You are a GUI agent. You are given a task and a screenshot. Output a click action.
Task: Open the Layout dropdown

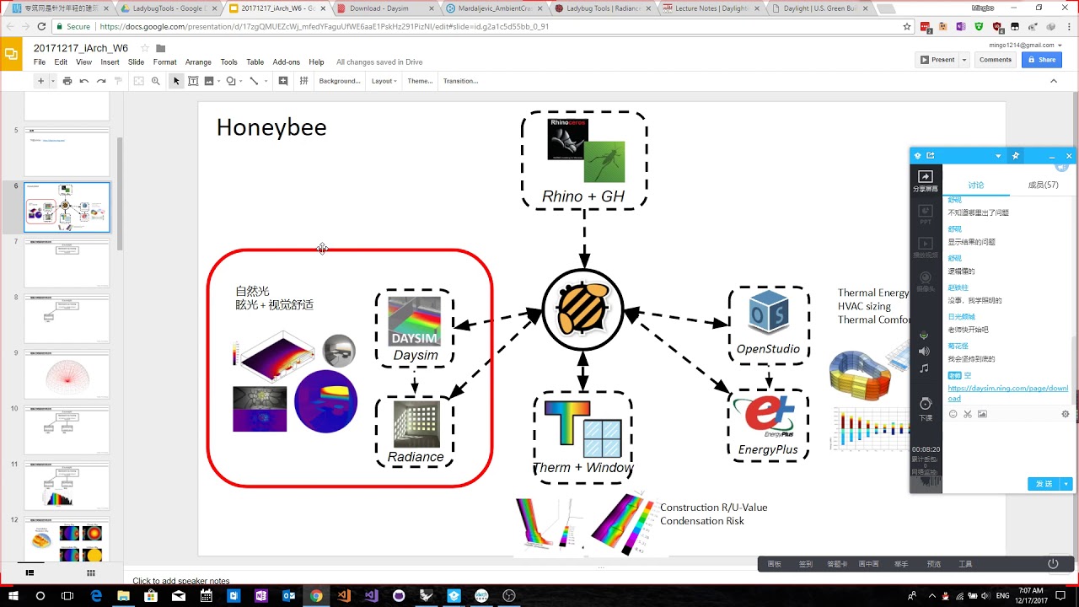click(x=384, y=81)
